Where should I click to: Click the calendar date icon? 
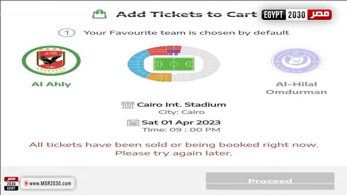tap(133, 123)
